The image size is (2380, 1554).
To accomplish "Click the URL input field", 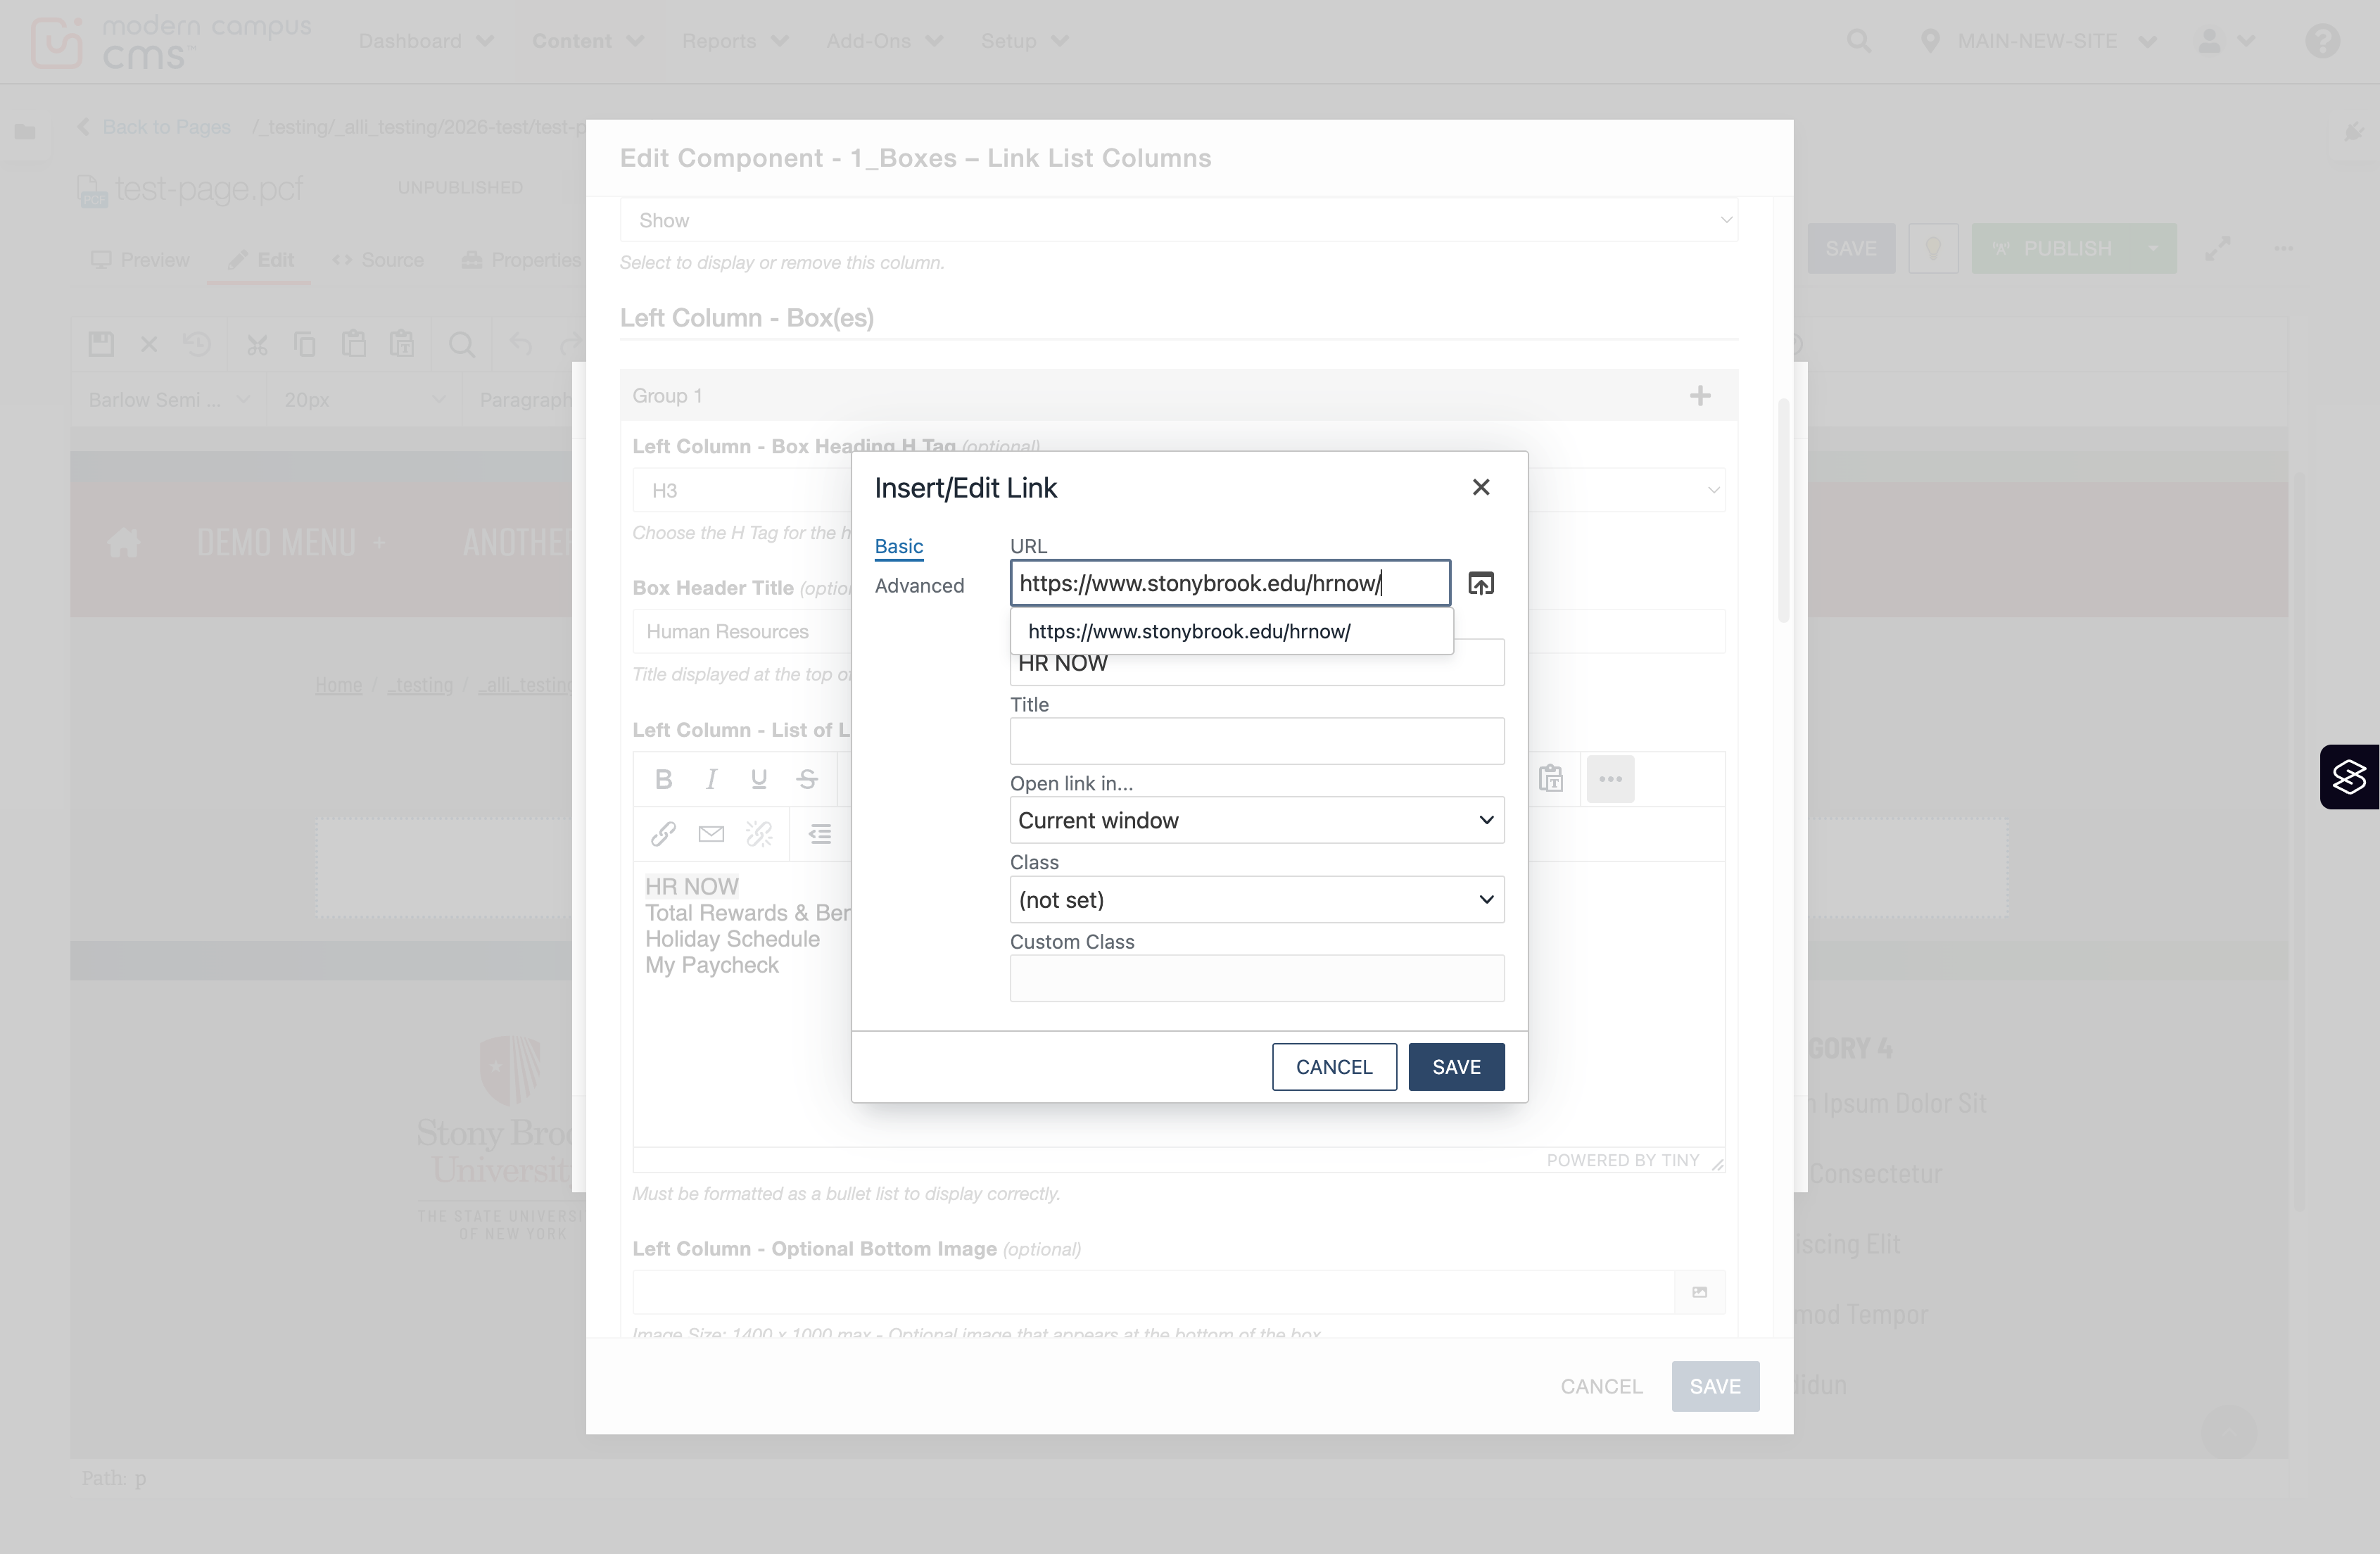I will point(1230,583).
